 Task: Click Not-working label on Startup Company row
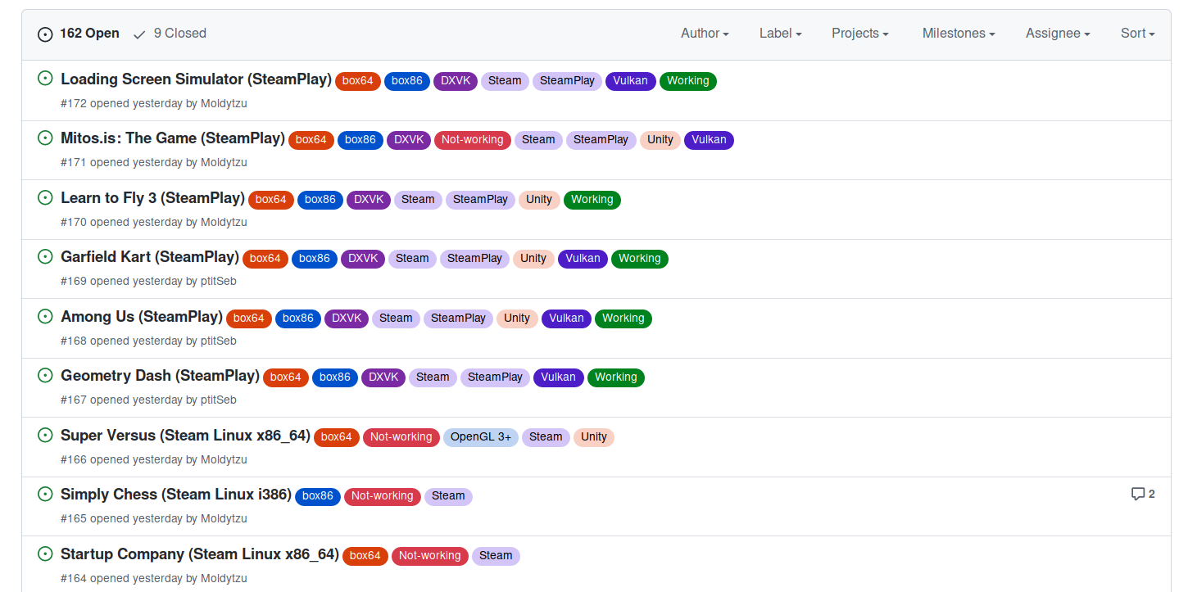[430, 556]
